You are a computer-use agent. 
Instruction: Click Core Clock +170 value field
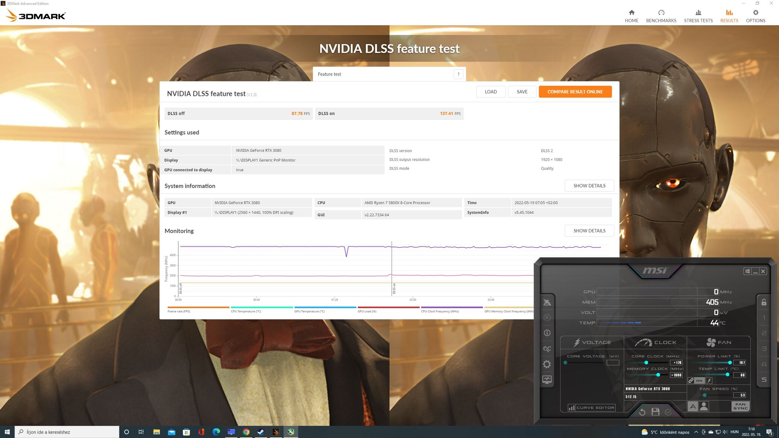676,363
